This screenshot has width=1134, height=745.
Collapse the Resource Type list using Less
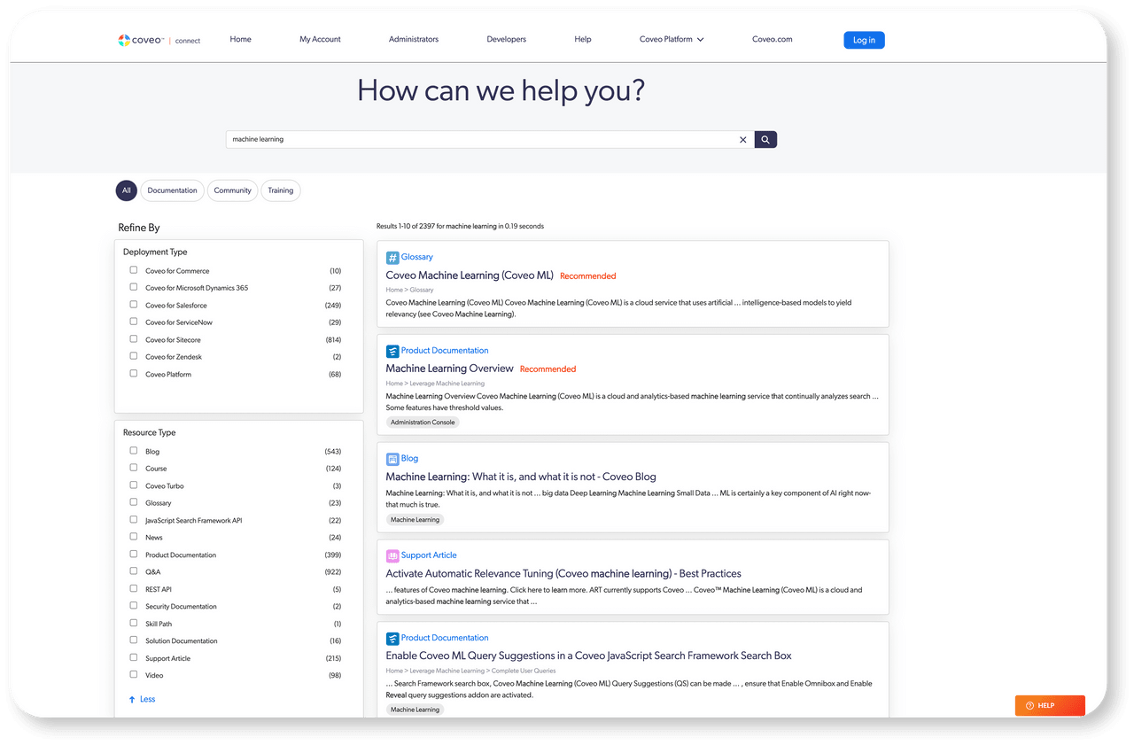pos(143,699)
